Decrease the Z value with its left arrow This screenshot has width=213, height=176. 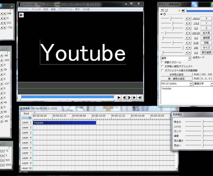(187, 28)
